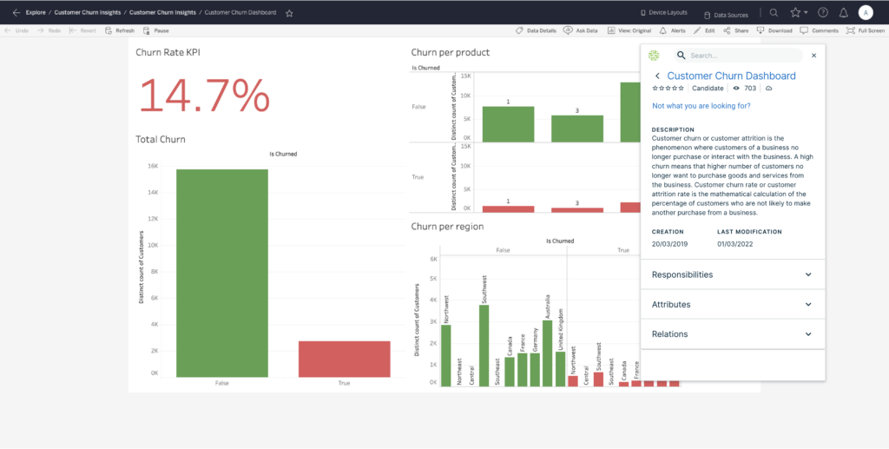Click the Total Churn chart title

[161, 139]
